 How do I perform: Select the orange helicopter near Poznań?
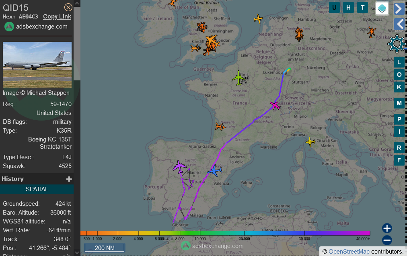click(372, 32)
